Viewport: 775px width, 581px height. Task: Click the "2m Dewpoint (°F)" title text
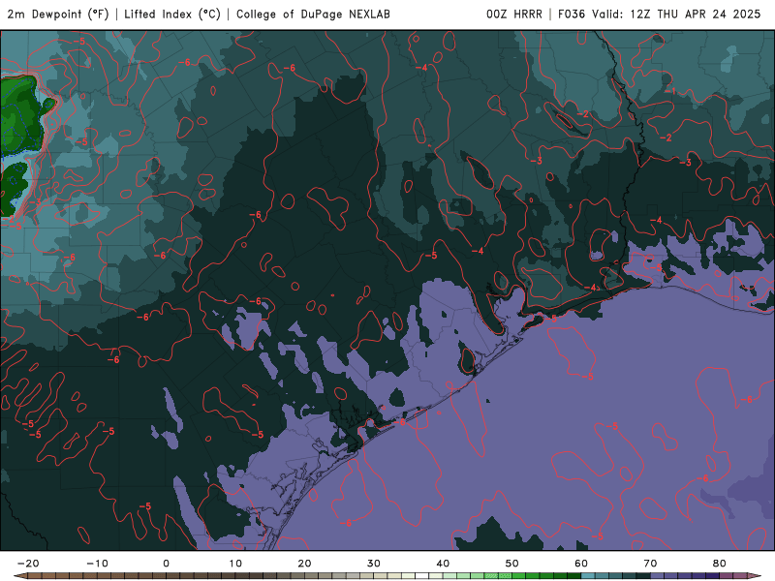tap(58, 15)
